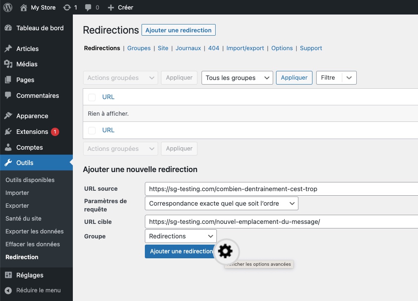This screenshot has height=301, width=418.
Task: Open the top Actions groupées dropdown
Action: 120,78
